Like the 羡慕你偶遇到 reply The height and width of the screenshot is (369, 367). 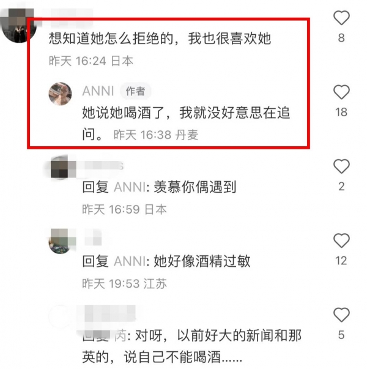coord(341,166)
